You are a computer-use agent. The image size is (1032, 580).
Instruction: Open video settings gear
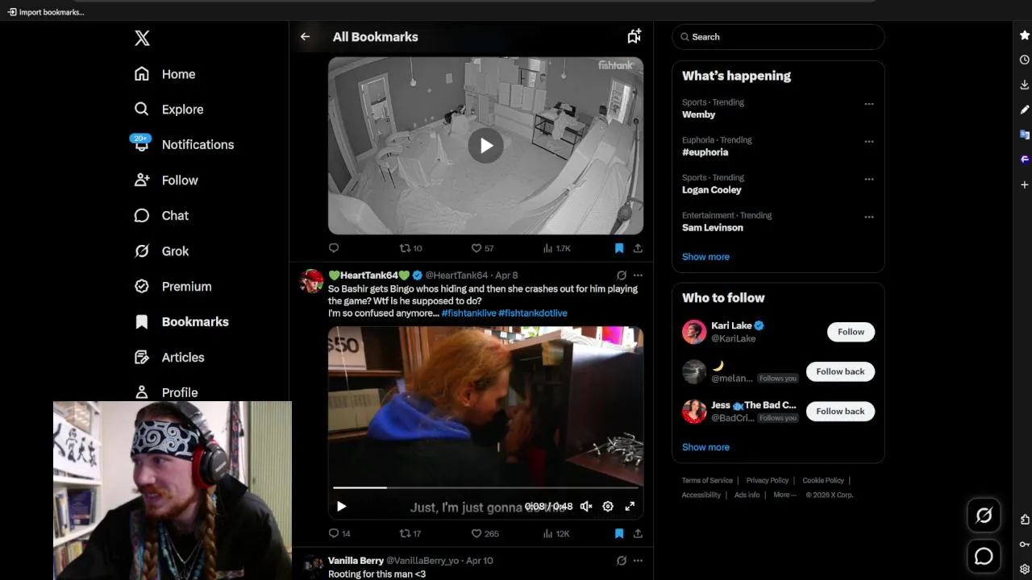(x=608, y=507)
